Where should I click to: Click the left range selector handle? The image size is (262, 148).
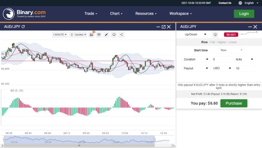tap(4, 140)
